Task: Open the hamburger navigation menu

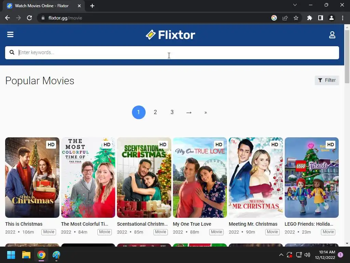Action: coord(10,35)
